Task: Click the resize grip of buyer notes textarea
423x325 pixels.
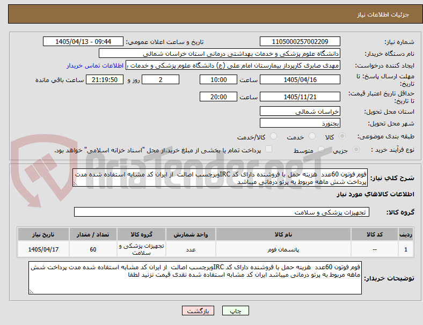Action: click(x=31, y=292)
